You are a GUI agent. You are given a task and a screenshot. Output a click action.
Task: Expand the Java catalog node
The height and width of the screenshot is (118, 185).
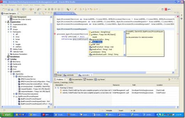(x=8, y=69)
